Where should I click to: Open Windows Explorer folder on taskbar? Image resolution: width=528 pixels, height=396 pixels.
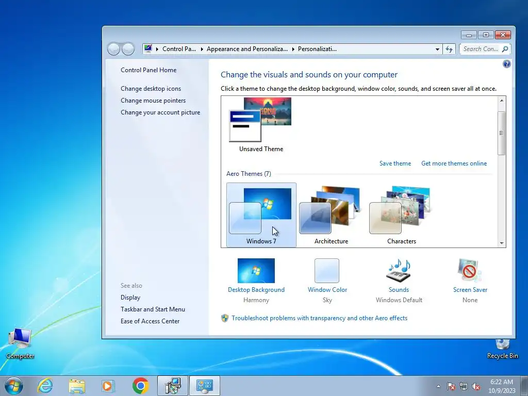tap(77, 386)
